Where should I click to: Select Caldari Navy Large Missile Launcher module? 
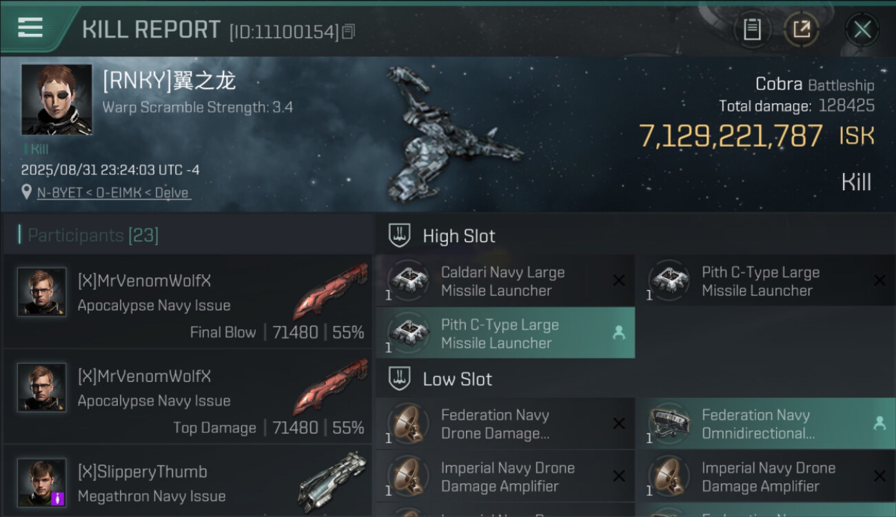pyautogui.click(x=505, y=281)
